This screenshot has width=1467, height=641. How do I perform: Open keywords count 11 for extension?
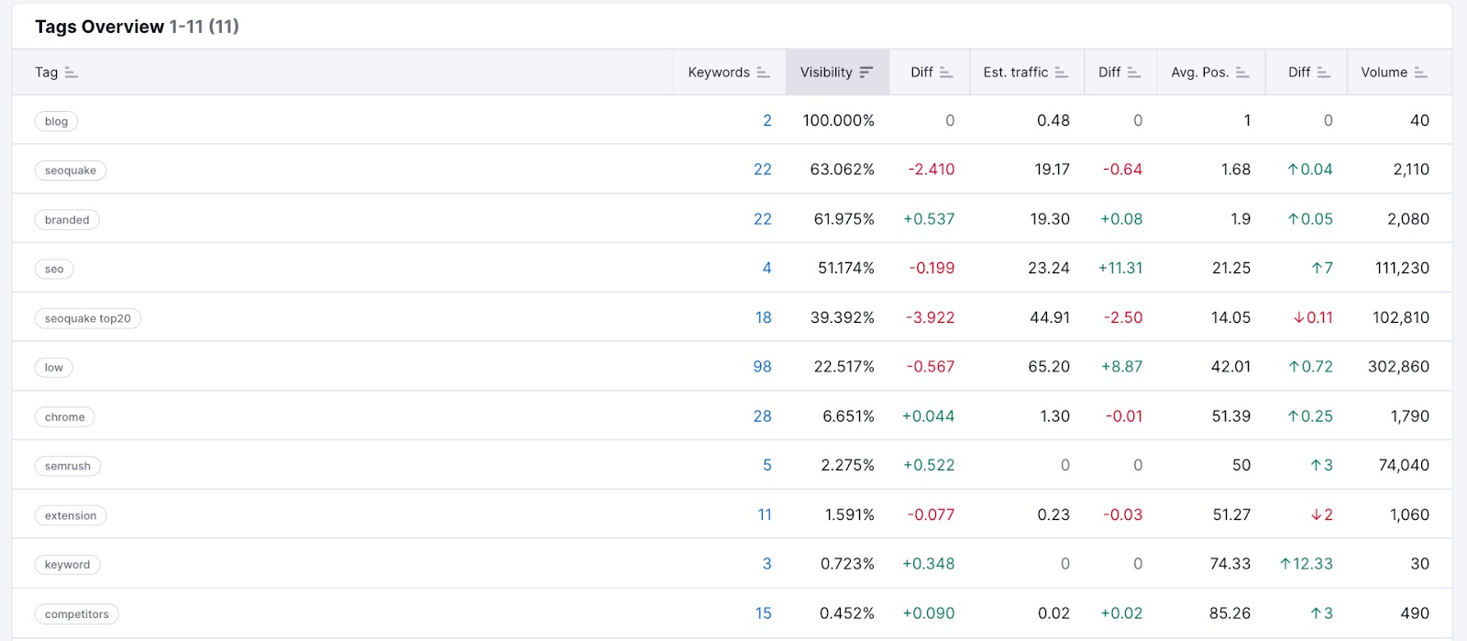click(x=765, y=514)
